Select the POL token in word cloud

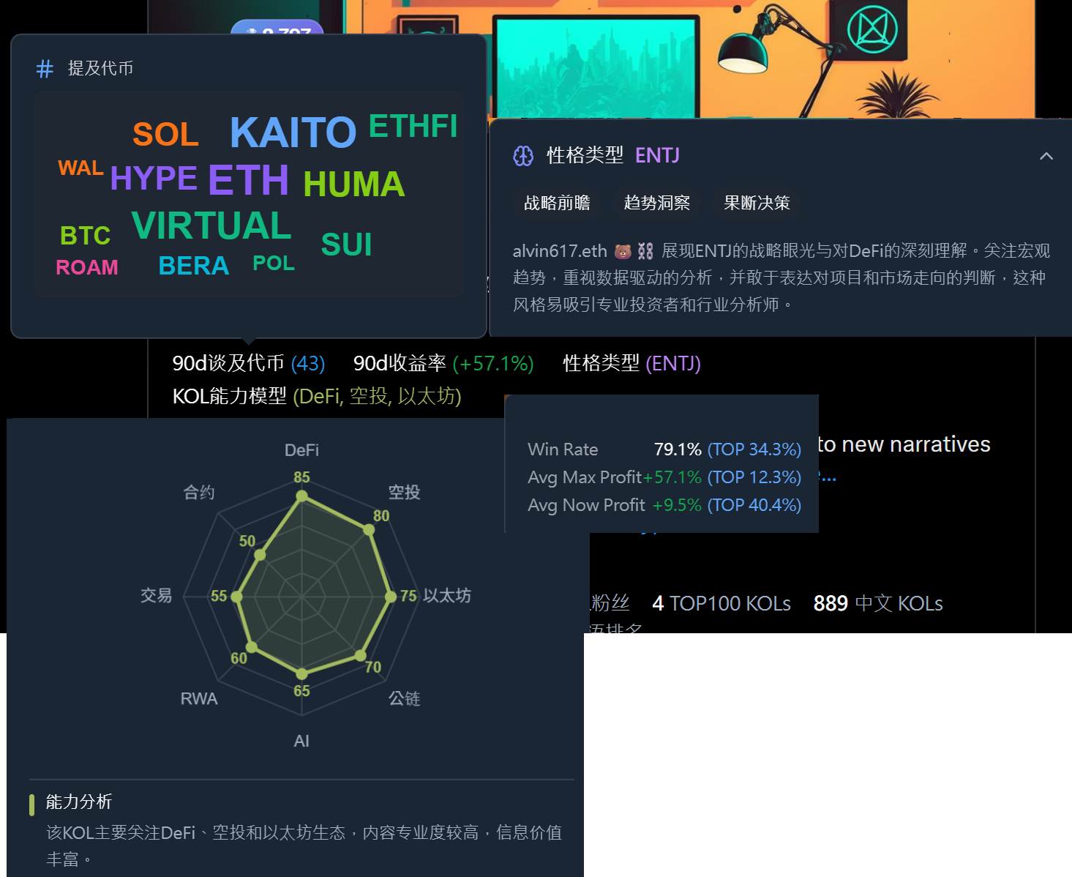(274, 264)
